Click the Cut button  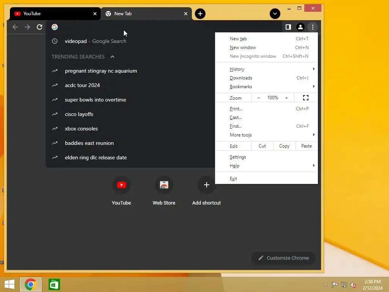click(x=262, y=146)
